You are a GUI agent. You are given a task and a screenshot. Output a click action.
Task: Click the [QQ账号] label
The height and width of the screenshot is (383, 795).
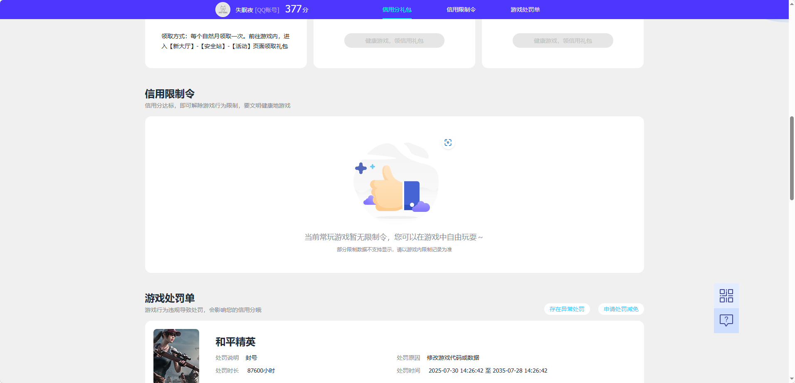[x=267, y=10]
